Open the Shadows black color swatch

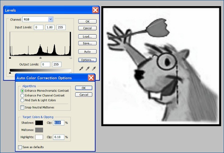click(39, 123)
